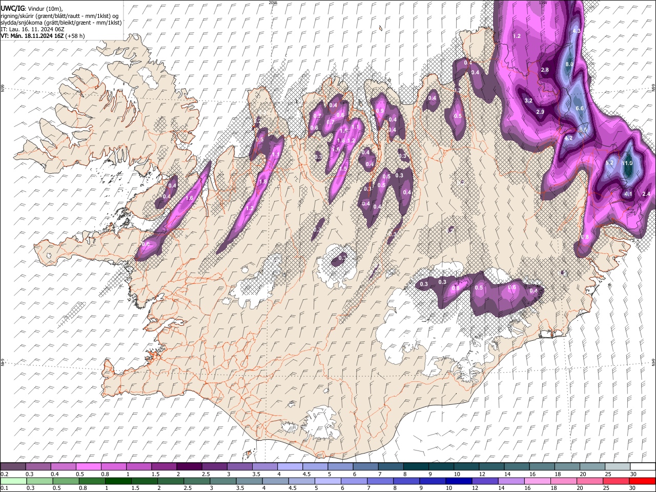Click the bright pink 0.5–0.8 snow legend swatch
656x492 pixels.
tap(88, 466)
